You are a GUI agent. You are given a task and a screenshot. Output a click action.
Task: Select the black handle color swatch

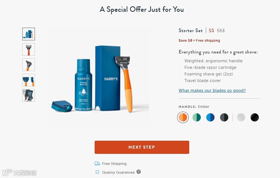[x=254, y=117]
